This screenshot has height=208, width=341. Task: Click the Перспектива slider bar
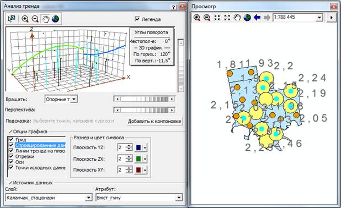(145, 110)
